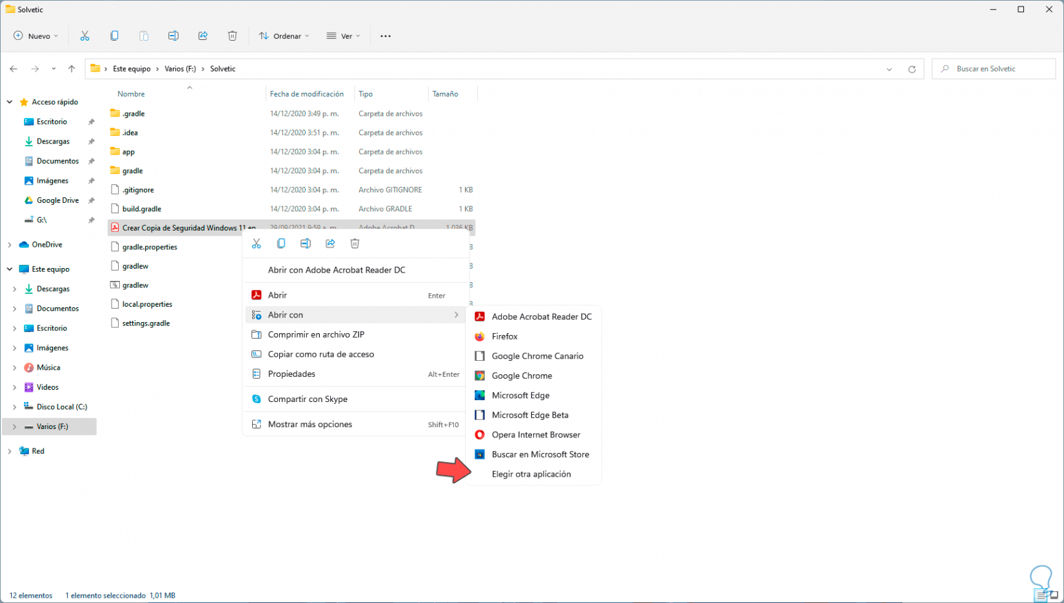Expand the OneDrive tree node
1064x603 pixels.
coord(10,245)
